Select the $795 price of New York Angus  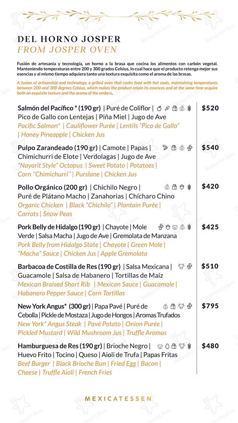click(x=210, y=306)
